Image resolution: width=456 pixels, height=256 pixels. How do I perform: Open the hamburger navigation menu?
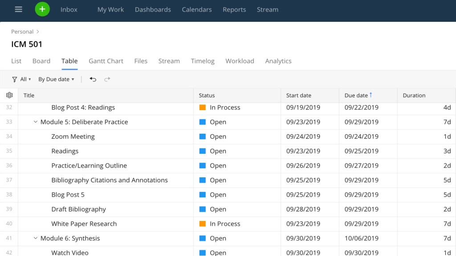point(18,9)
